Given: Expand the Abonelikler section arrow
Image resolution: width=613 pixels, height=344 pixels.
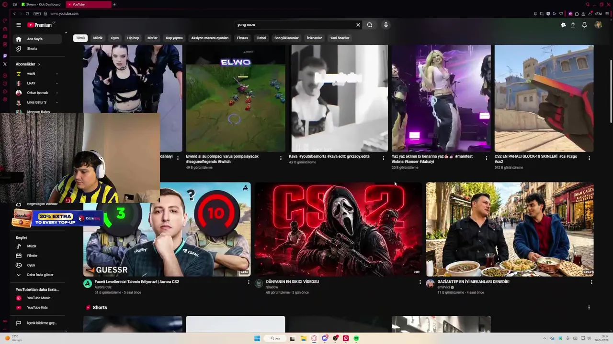Looking at the screenshot, I should pyautogui.click(x=39, y=64).
